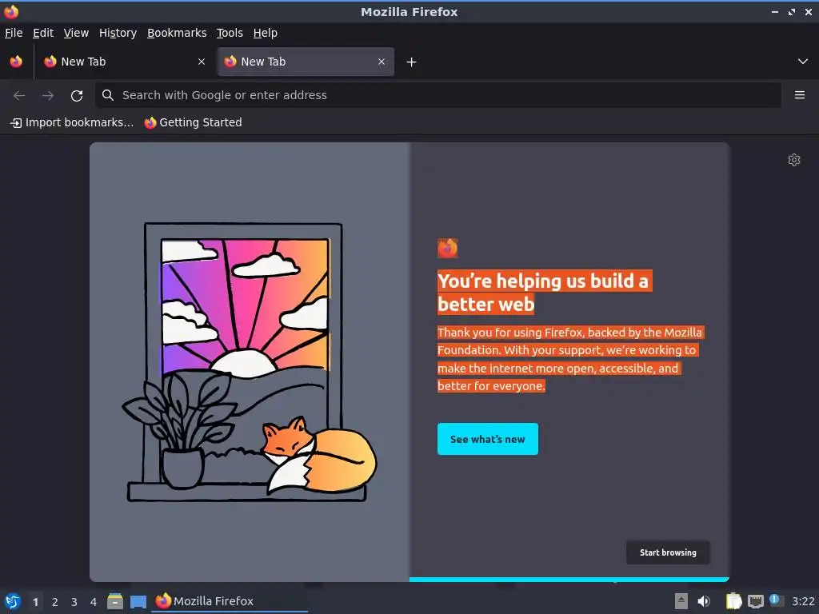Close the first New Tab
Viewport: 819px width, 614px height.
pos(202,62)
